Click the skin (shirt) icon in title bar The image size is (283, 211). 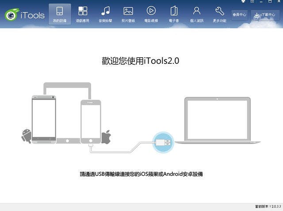243,1
